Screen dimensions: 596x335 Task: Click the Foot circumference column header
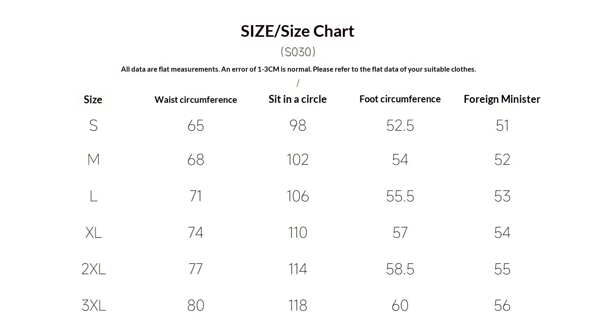pyautogui.click(x=400, y=99)
